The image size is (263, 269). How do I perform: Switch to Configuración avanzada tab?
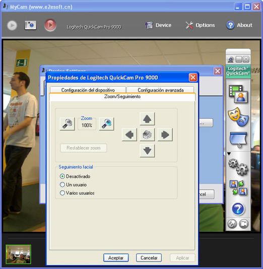pos(160,90)
